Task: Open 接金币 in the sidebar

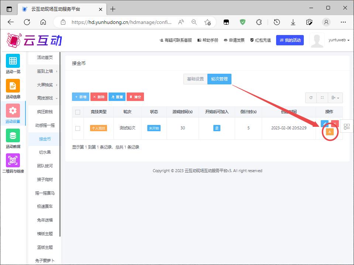Action: coord(45,139)
